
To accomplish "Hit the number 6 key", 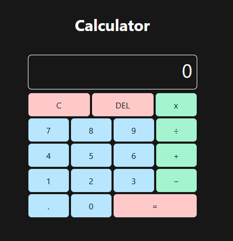I will 134,155.
